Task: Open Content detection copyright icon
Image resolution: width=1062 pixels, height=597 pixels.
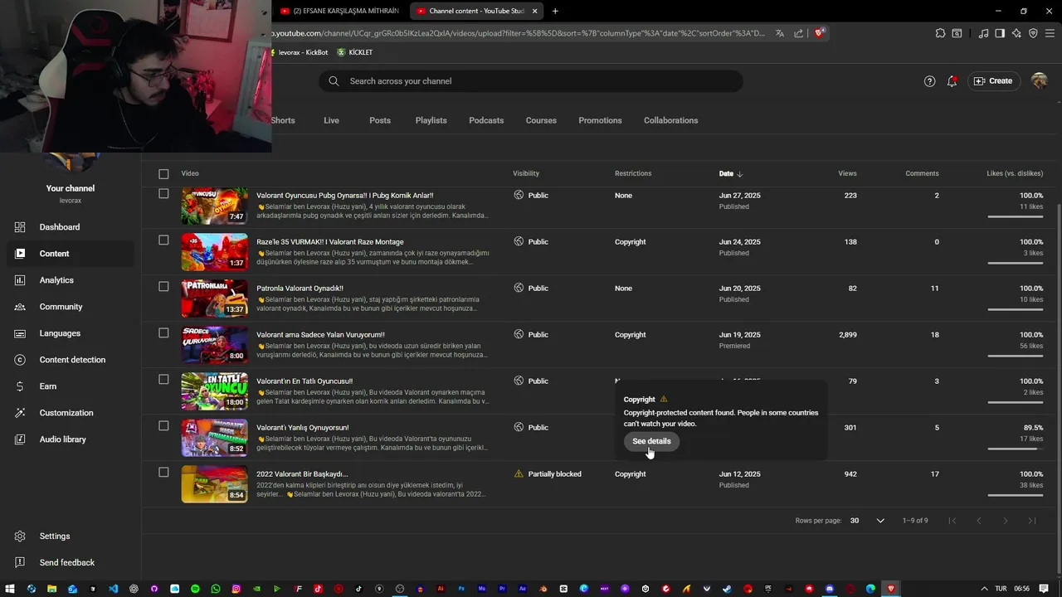Action: [x=20, y=360]
